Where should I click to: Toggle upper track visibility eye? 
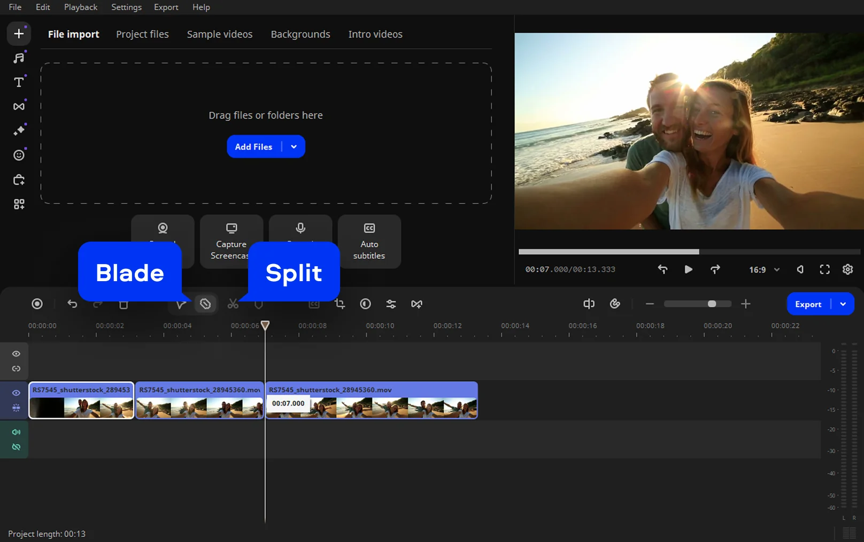(x=16, y=354)
